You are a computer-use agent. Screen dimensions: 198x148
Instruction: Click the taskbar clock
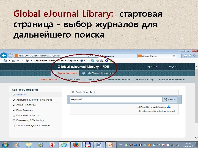click(x=188, y=145)
